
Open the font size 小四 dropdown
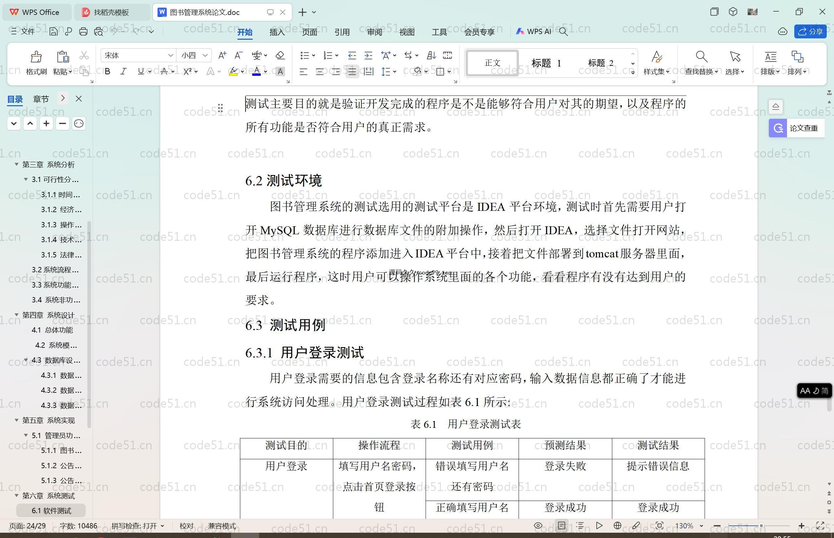205,56
